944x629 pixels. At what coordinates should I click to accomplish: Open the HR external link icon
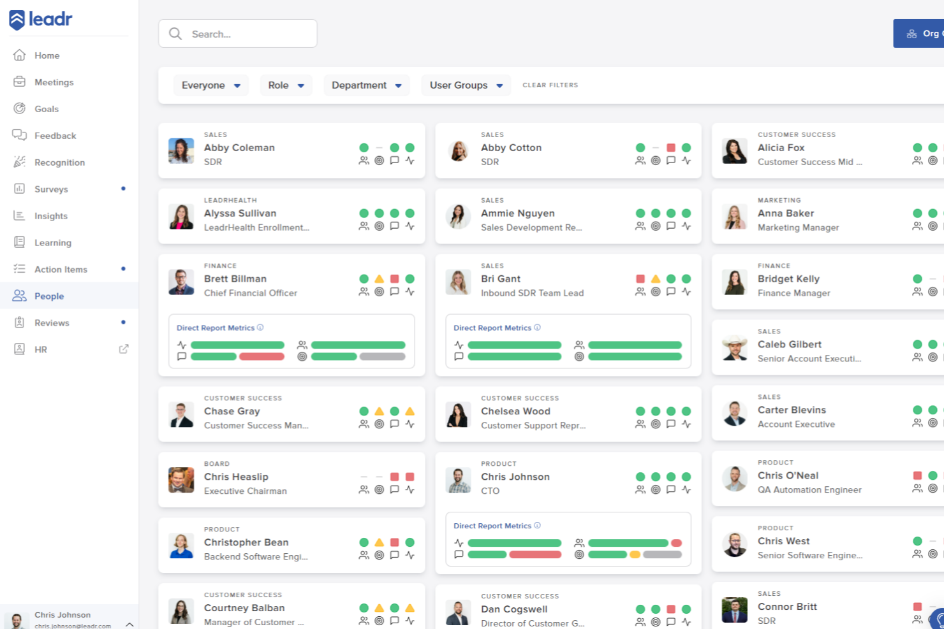[124, 349]
